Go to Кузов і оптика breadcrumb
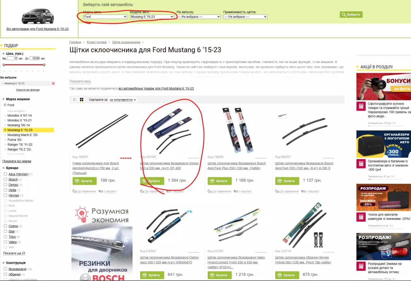 [x=97, y=42]
